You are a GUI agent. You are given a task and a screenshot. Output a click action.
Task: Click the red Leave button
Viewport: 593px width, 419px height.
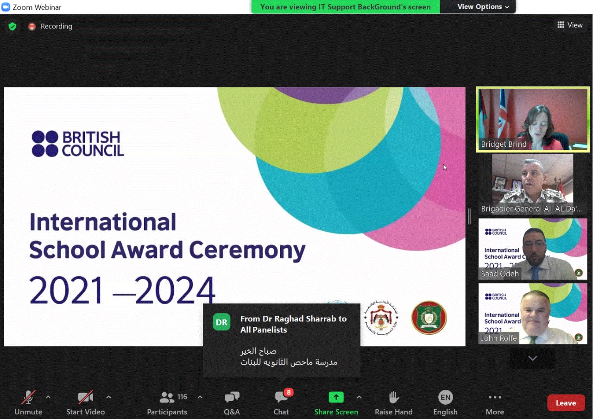[x=566, y=403]
